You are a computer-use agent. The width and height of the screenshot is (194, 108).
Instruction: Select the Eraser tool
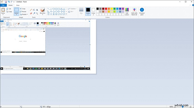point(31,13)
